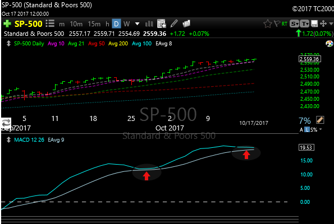Switch to arithmetic scale with the A button
The width and height of the screenshot is (334, 224).
click(301, 129)
